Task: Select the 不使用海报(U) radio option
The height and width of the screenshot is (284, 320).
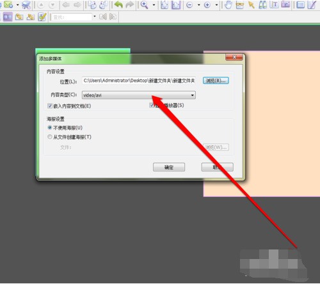Action: pyautogui.click(x=49, y=127)
